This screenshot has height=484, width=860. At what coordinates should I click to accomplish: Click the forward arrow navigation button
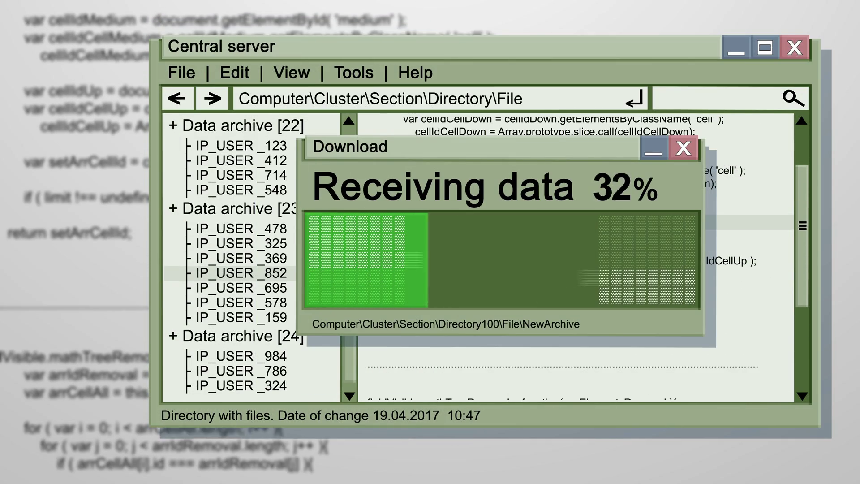(x=212, y=99)
